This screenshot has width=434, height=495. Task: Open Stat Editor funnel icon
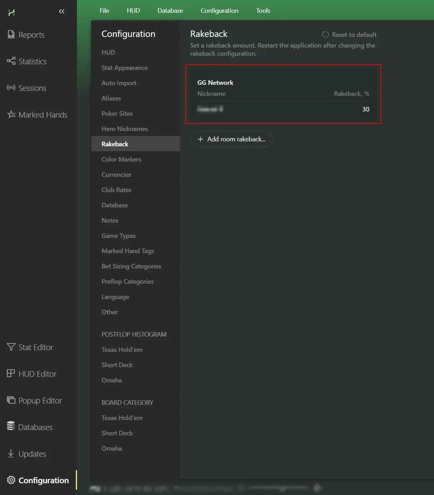coord(11,347)
